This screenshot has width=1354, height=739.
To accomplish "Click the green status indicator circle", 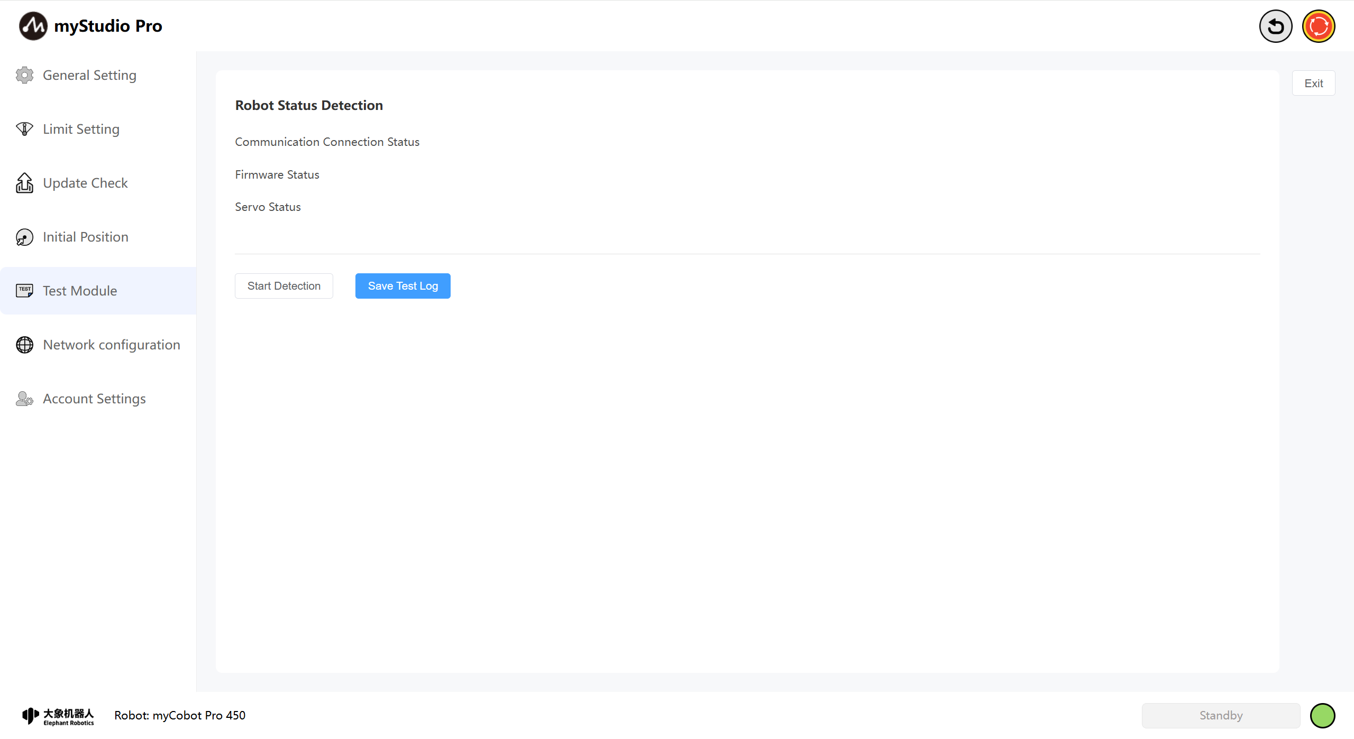I will [1322, 716].
